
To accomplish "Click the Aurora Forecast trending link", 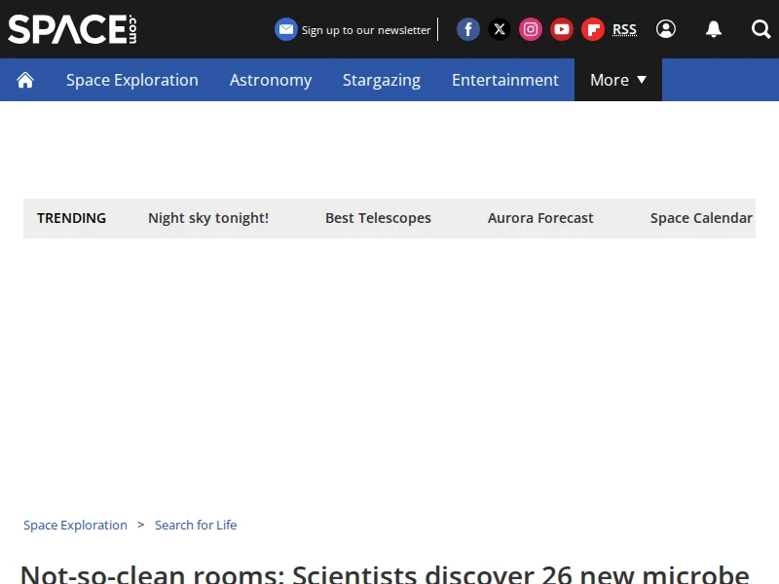I will (540, 218).
